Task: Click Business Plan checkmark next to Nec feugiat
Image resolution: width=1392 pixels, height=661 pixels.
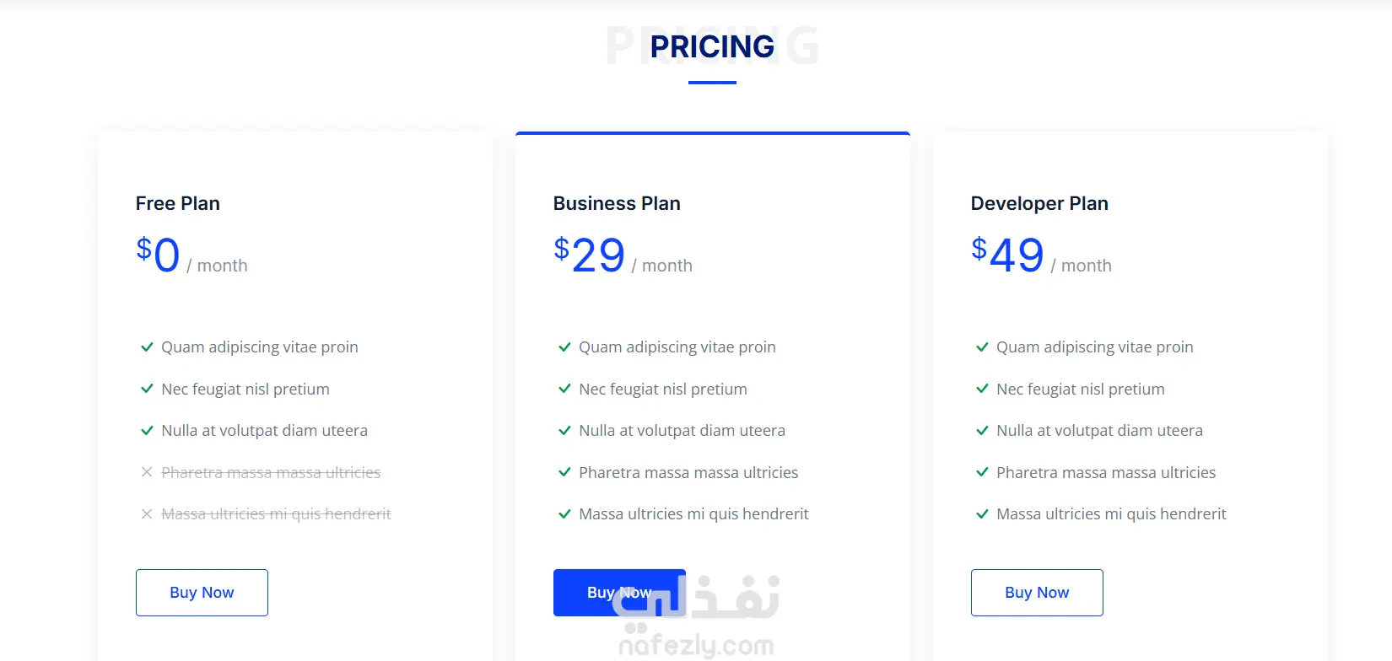Action: (x=564, y=389)
